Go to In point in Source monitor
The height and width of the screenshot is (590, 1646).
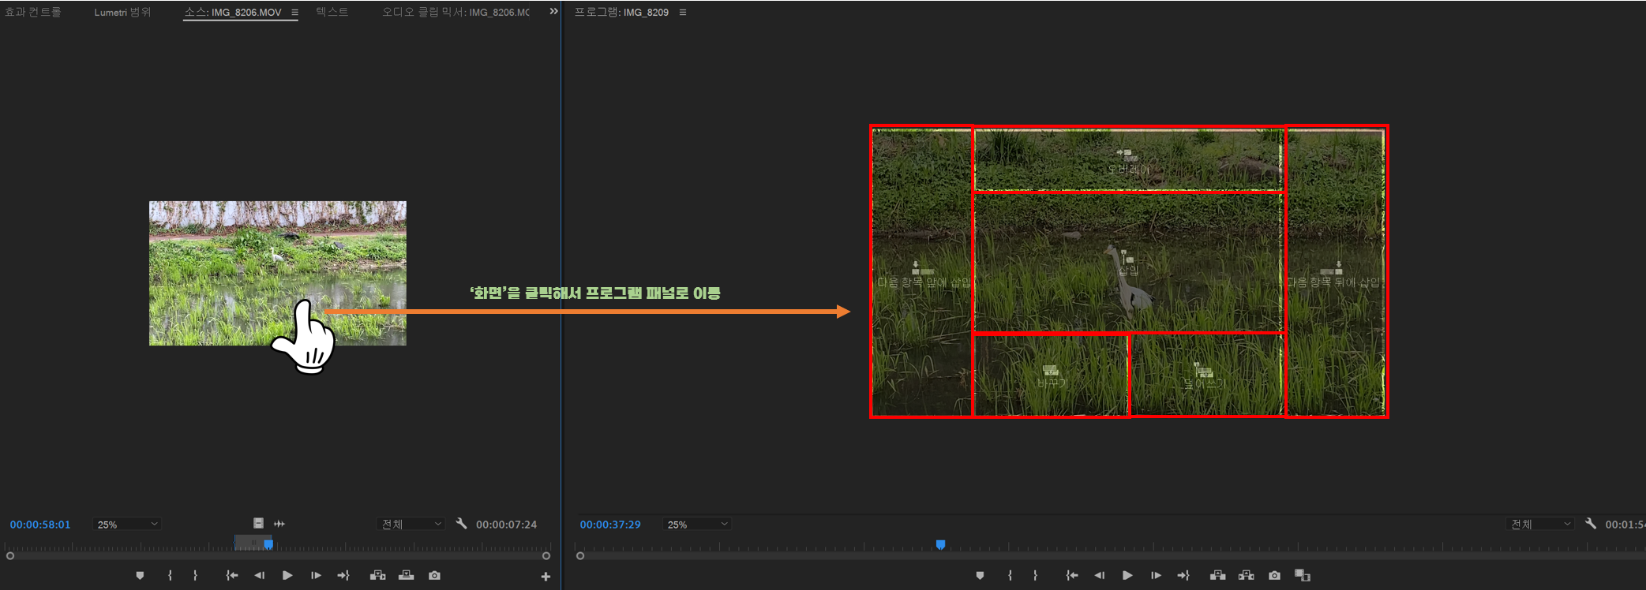[x=231, y=576]
